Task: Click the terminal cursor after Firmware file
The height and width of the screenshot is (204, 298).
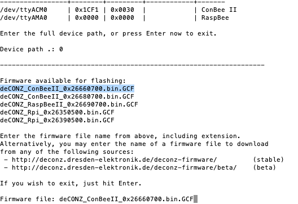Action: [x=195, y=199]
